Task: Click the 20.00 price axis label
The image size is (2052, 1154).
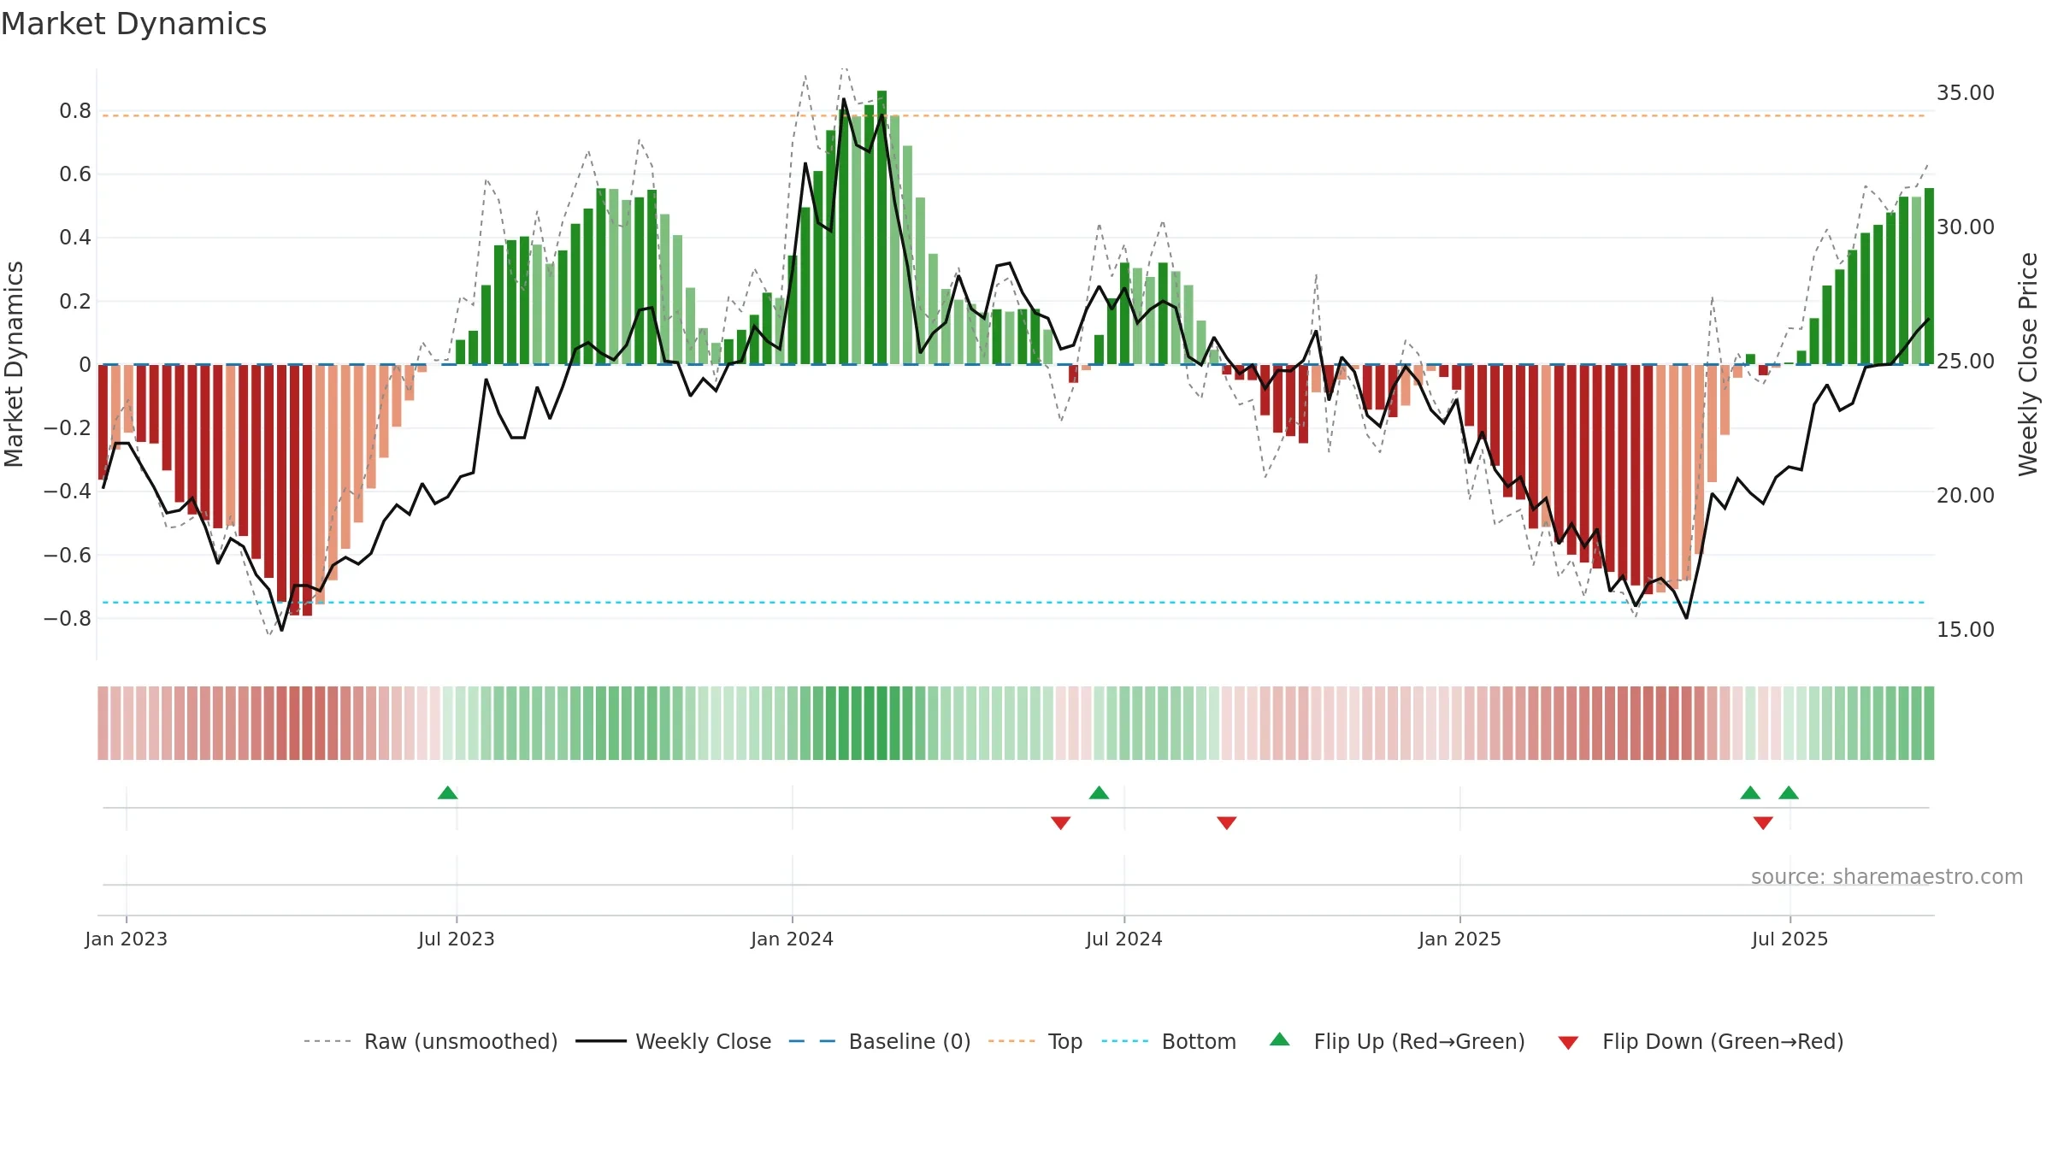Action: (1966, 495)
